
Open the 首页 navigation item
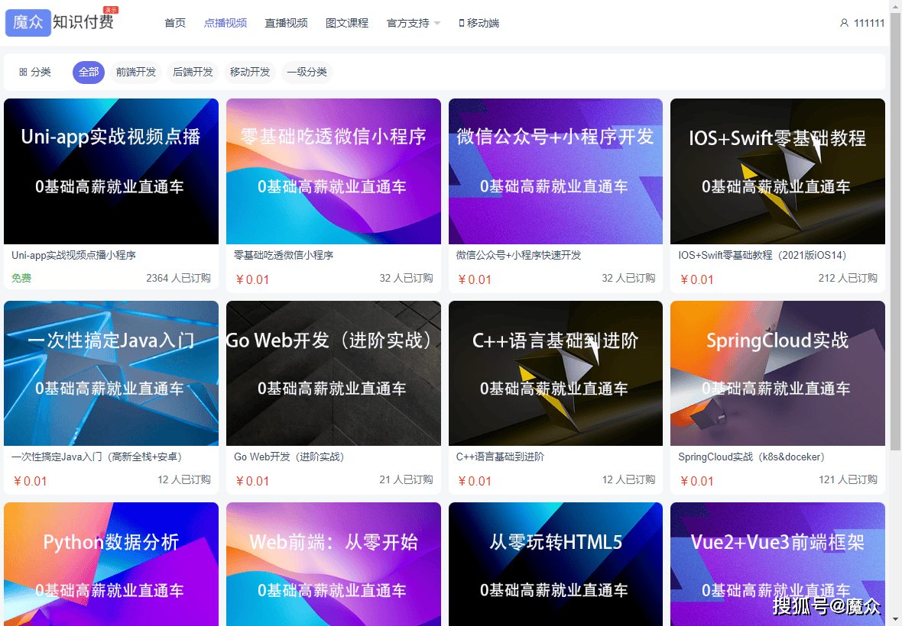[x=174, y=23]
